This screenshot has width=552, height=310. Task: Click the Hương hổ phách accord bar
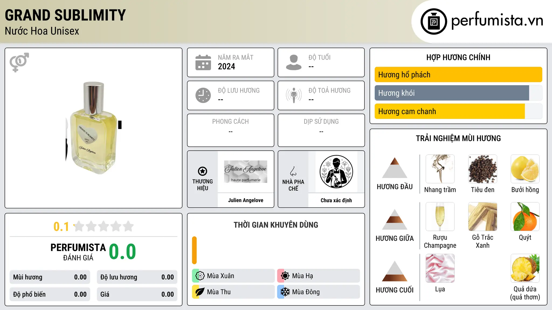coord(458,75)
